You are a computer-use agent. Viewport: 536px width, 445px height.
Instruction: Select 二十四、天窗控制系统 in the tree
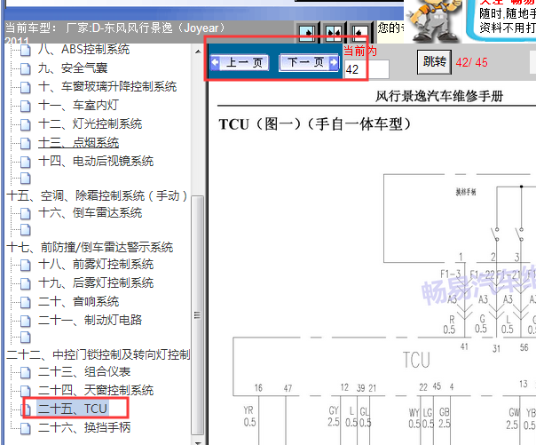click(96, 390)
